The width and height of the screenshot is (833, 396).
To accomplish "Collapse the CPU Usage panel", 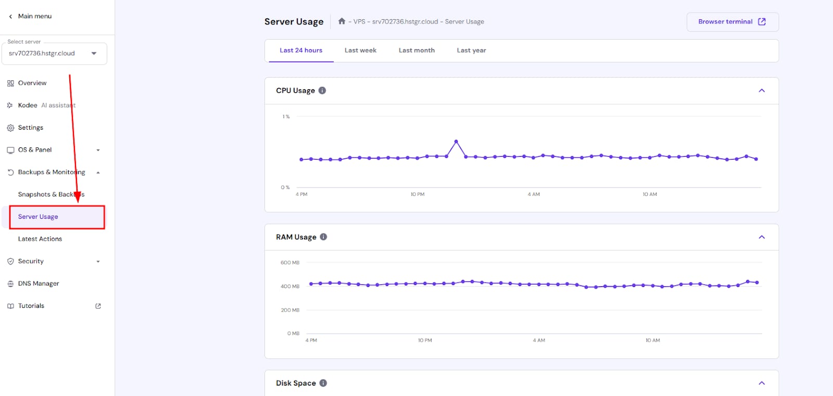I will point(762,91).
